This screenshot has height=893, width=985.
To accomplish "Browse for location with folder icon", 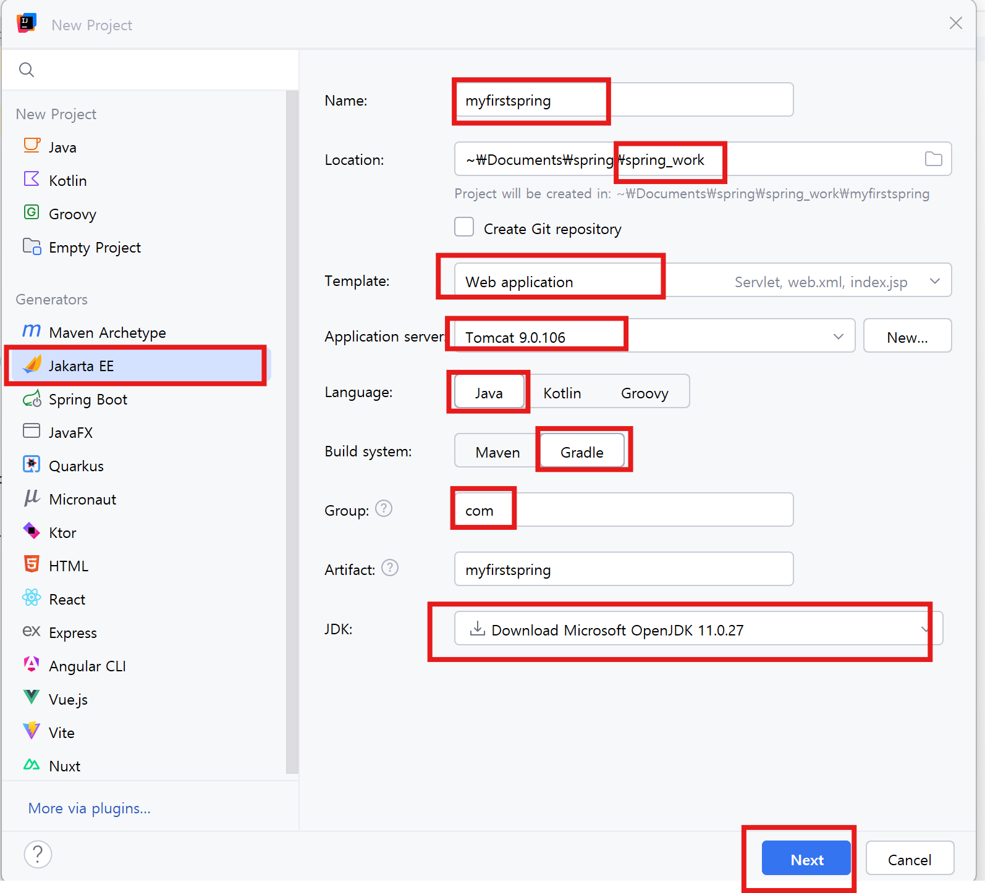I will point(933,159).
